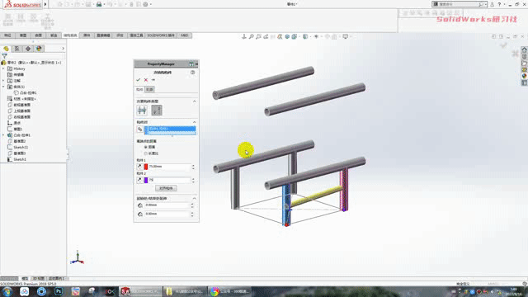Select the second, highlighted member type icon
Viewport: 528px width, 297px height.
(x=157, y=110)
